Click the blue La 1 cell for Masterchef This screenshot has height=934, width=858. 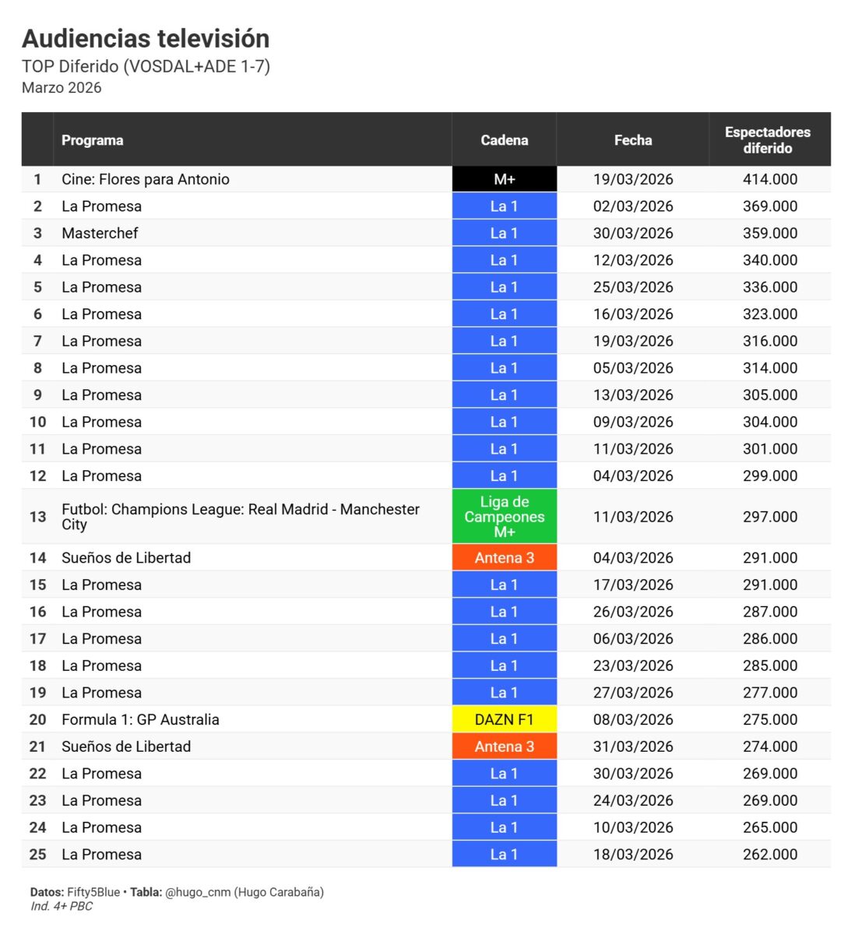pos(504,233)
